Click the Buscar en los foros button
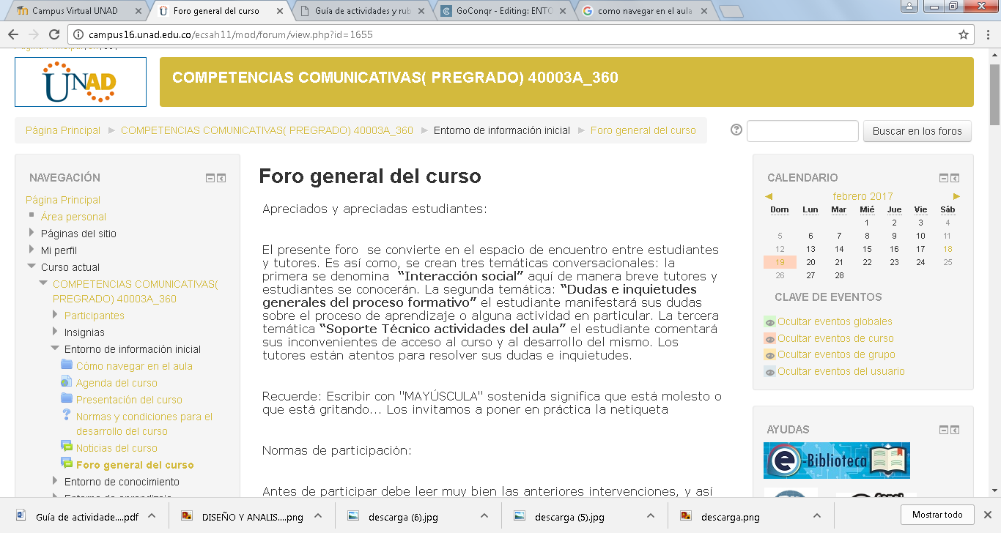This screenshot has height=533, width=1001. 917,131
